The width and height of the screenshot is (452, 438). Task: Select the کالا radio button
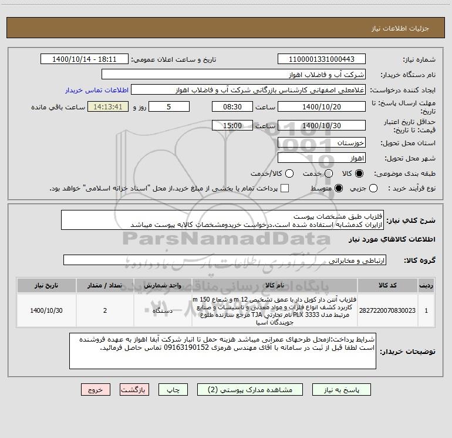pyautogui.click(x=359, y=173)
